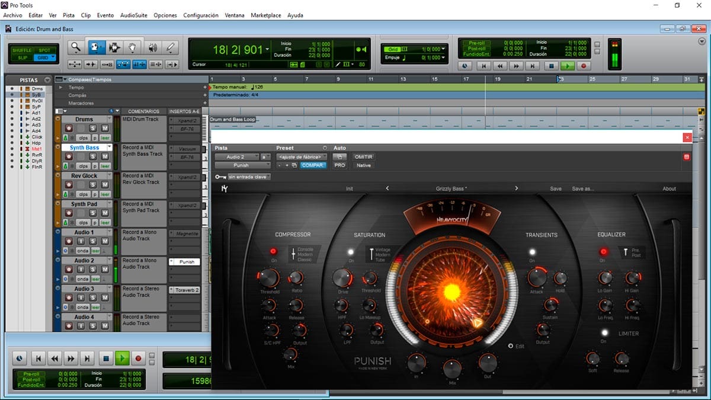The height and width of the screenshot is (400, 711).
Task: Toggle the Equalizer On LED in Punish
Action: [x=603, y=252]
